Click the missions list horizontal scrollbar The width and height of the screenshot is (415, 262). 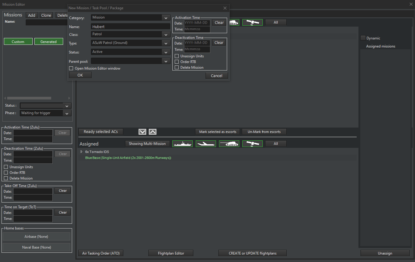pos(29,98)
